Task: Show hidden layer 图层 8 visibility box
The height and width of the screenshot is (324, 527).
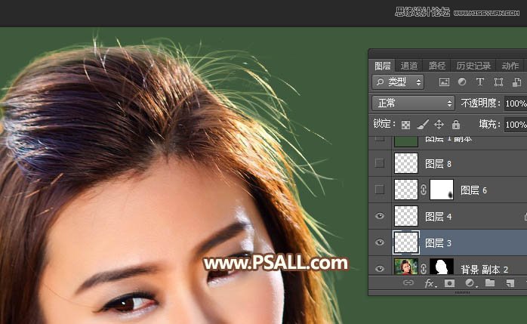Action: (x=380, y=163)
